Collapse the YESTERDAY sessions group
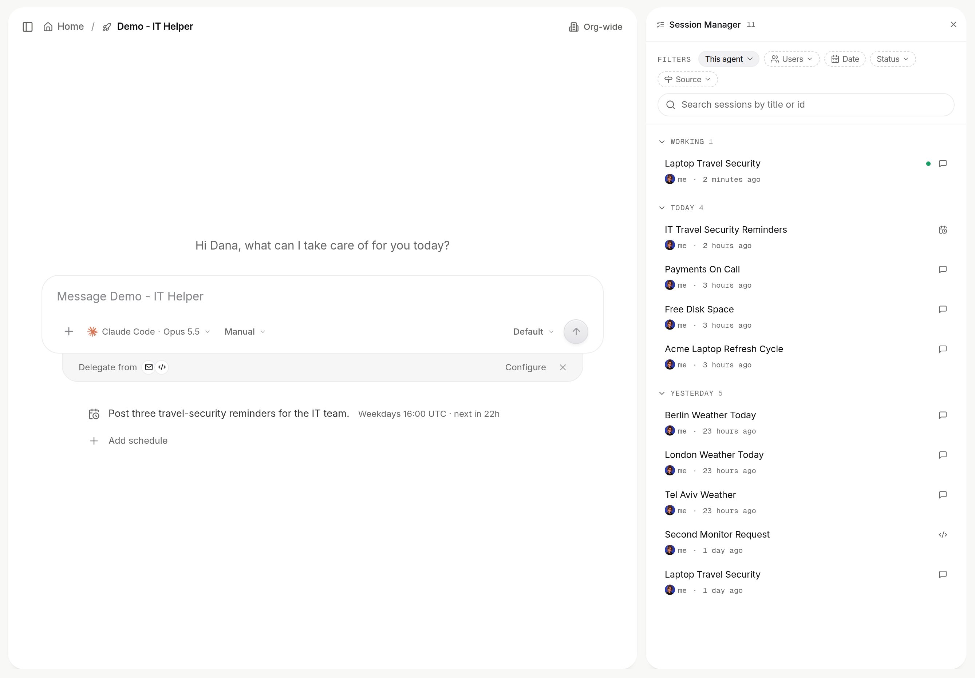 tap(662, 393)
